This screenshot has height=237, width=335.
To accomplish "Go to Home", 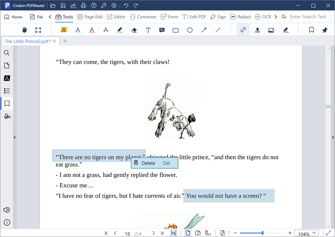I will click(13, 17).
